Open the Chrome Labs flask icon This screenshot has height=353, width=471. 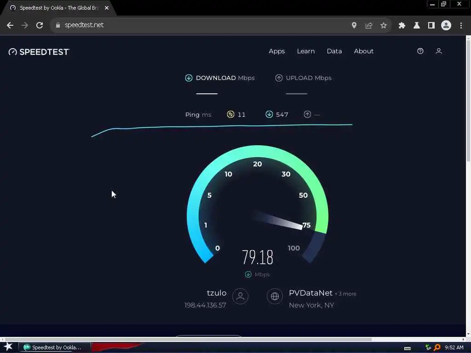point(417,25)
